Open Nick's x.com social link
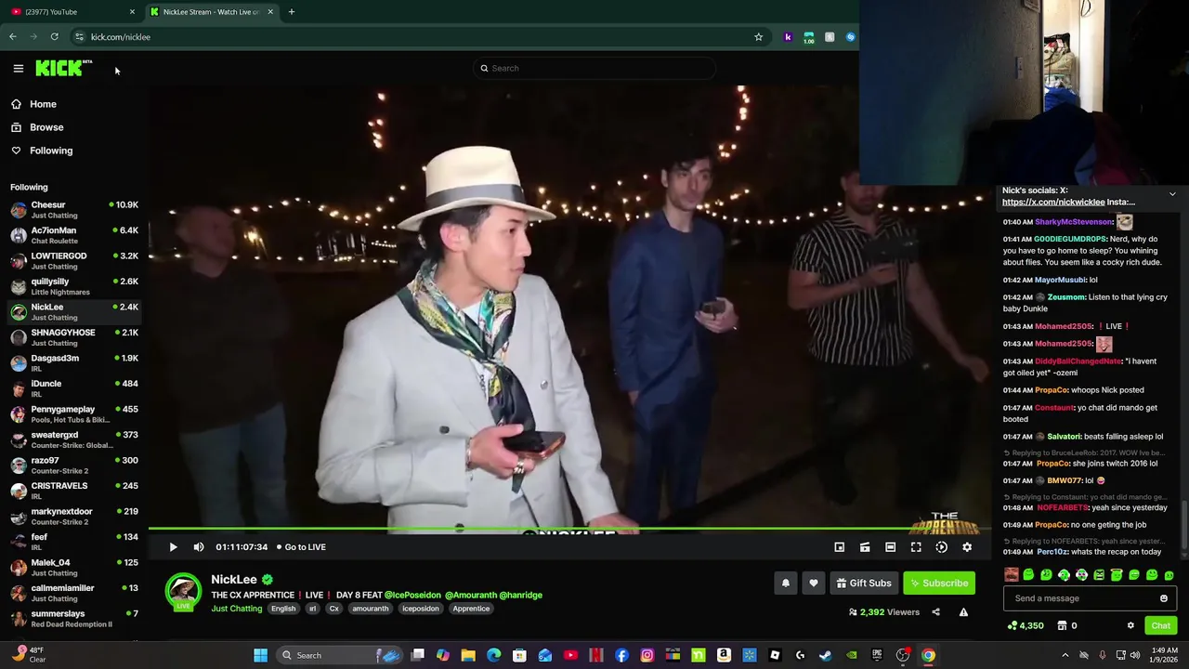Screen dimensions: 1189x669 click(x=1053, y=202)
